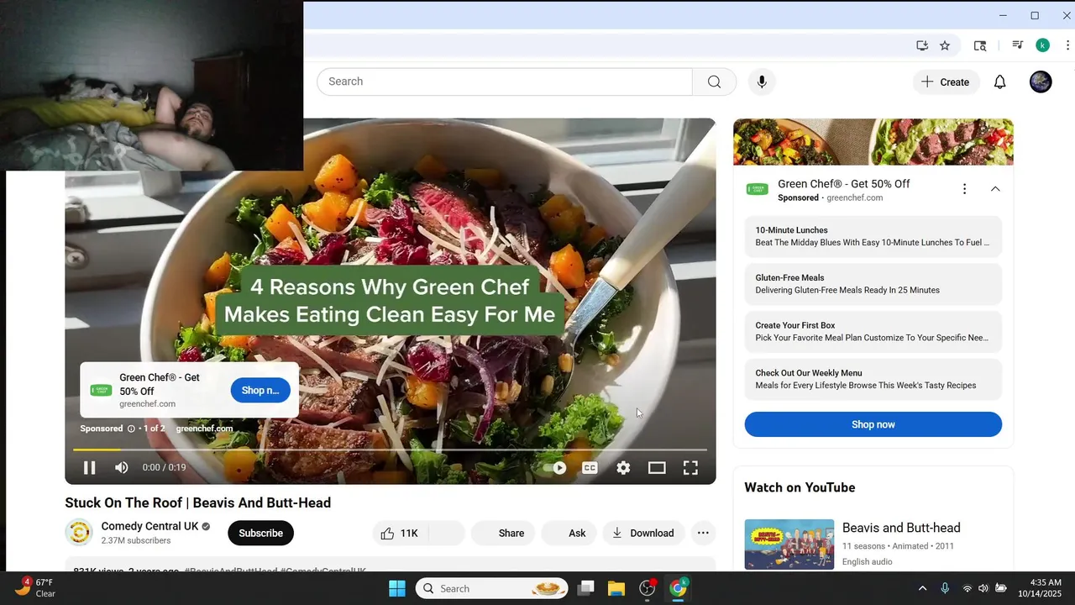Open Task View on the taskbar
The height and width of the screenshot is (605, 1075).
pos(586,588)
